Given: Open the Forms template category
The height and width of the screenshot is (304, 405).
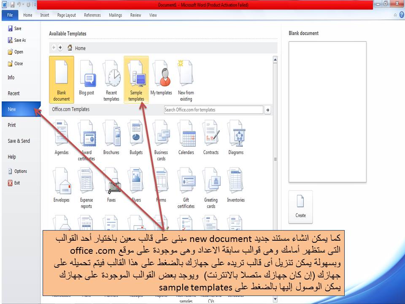Looking at the screenshot, I should [161, 185].
